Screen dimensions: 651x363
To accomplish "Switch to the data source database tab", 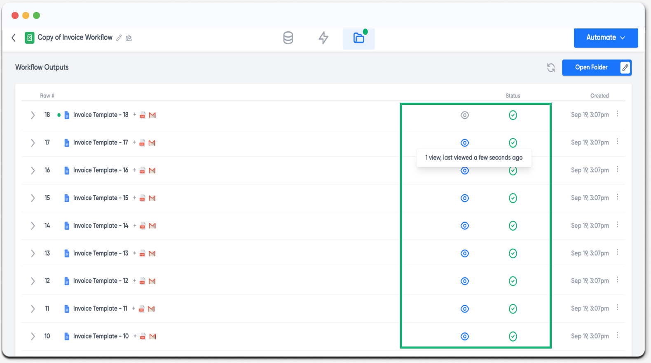I will coord(288,38).
